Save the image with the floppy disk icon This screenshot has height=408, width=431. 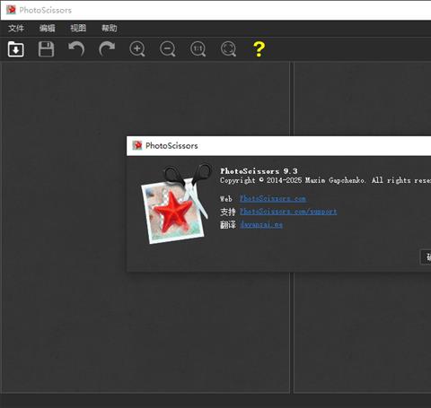[x=46, y=49]
